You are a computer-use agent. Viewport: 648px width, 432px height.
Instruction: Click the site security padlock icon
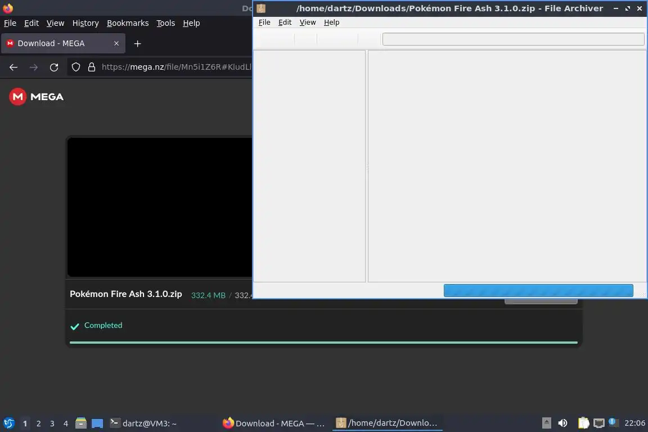[x=92, y=67]
